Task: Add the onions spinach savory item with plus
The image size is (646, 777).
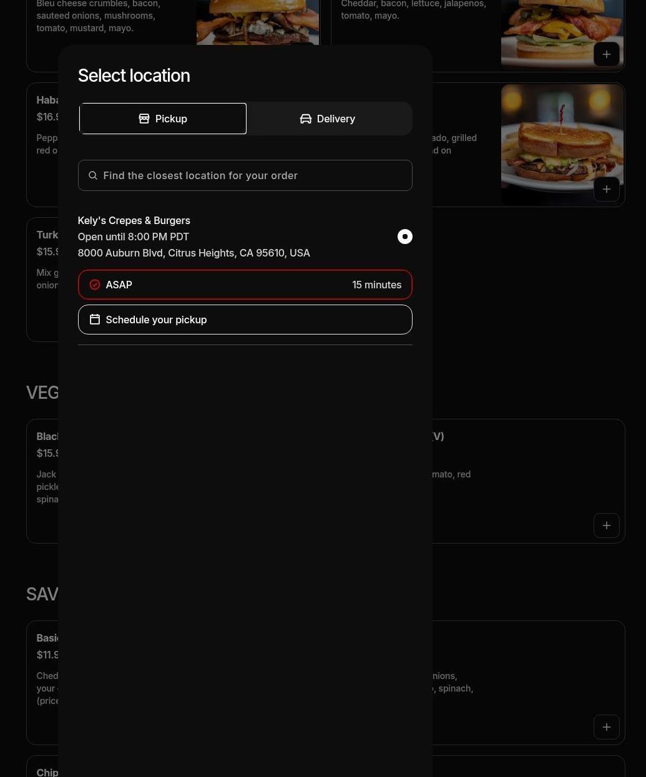Action: pyautogui.click(x=607, y=727)
